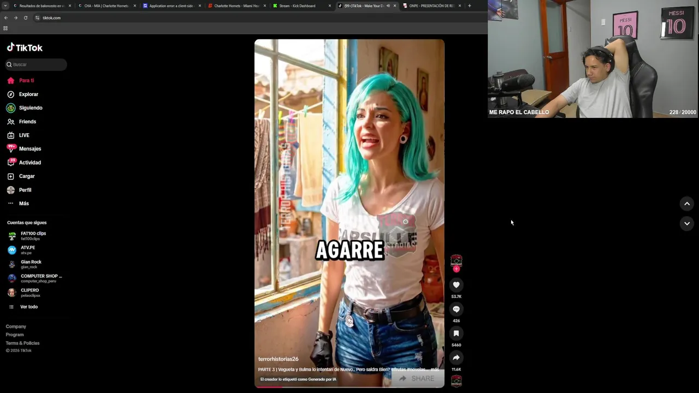Open the browser tab search dropdown
Viewport: 699px width, 393px height.
(x=4, y=5)
